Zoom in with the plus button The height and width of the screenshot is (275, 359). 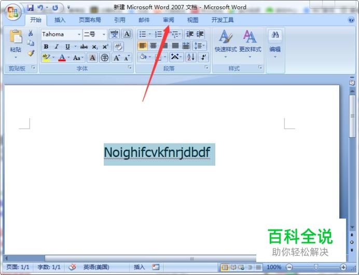(343, 267)
